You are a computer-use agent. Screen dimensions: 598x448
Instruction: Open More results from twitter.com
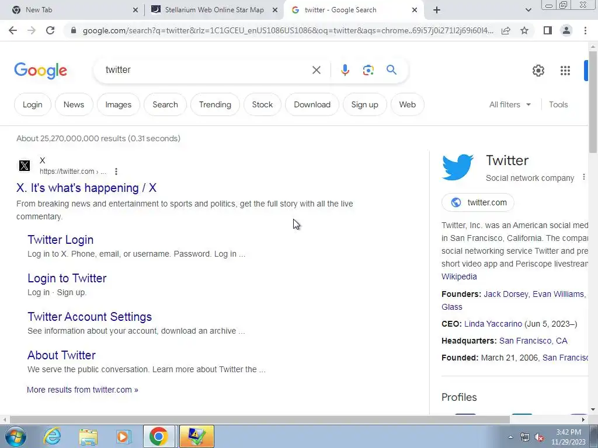(82, 390)
